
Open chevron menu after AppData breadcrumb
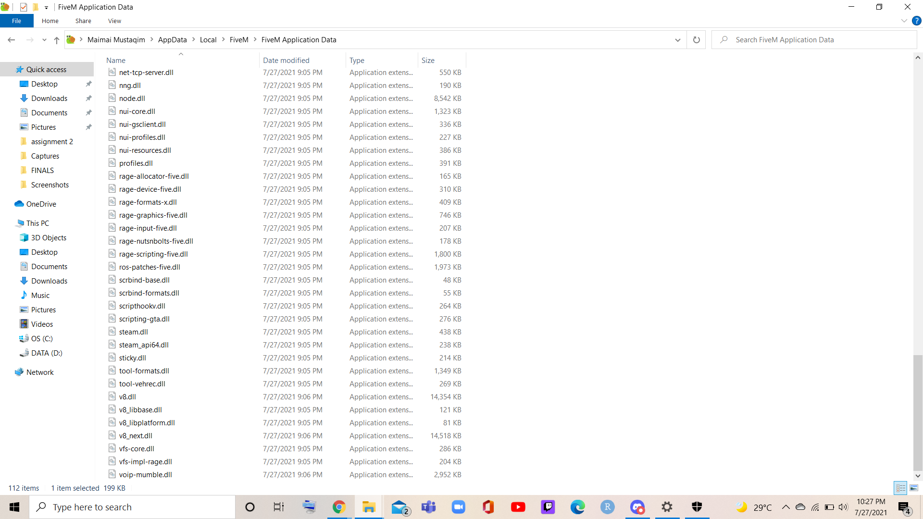(x=194, y=40)
